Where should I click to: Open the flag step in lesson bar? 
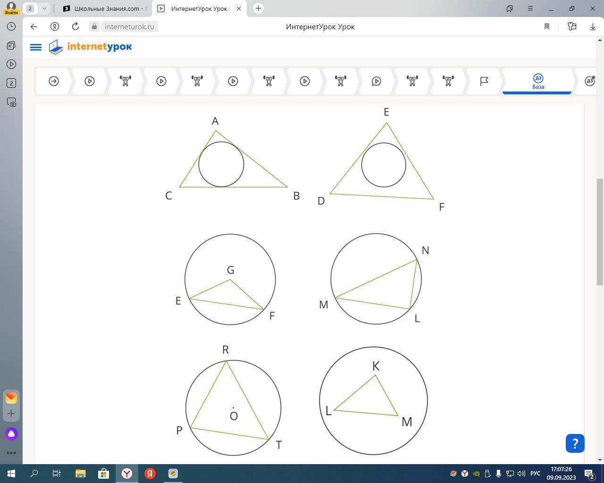pyautogui.click(x=484, y=81)
